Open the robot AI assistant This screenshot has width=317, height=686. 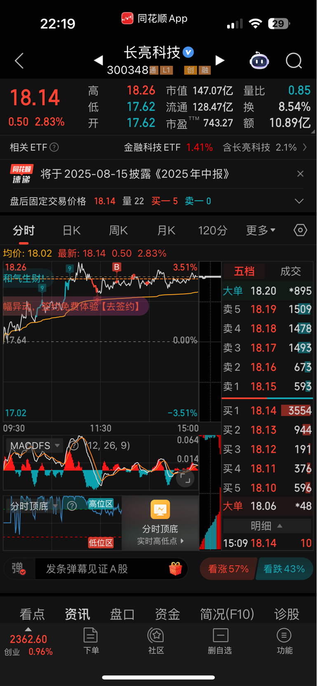coord(259,61)
